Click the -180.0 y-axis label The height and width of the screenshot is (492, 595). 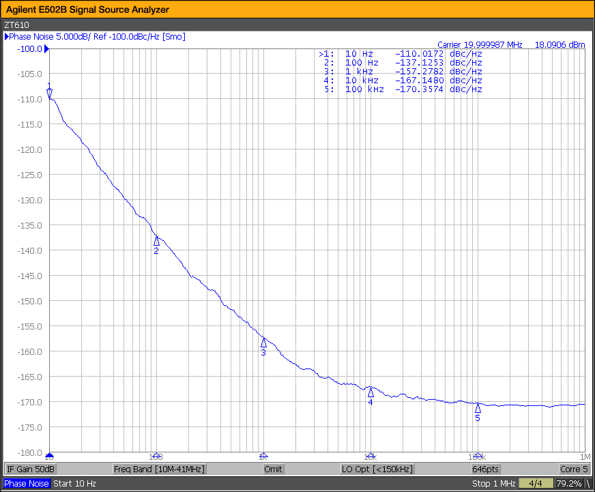29,452
